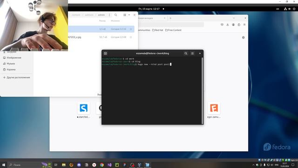
Task: Expand view options dropdown in file manager
Action: [129, 15]
